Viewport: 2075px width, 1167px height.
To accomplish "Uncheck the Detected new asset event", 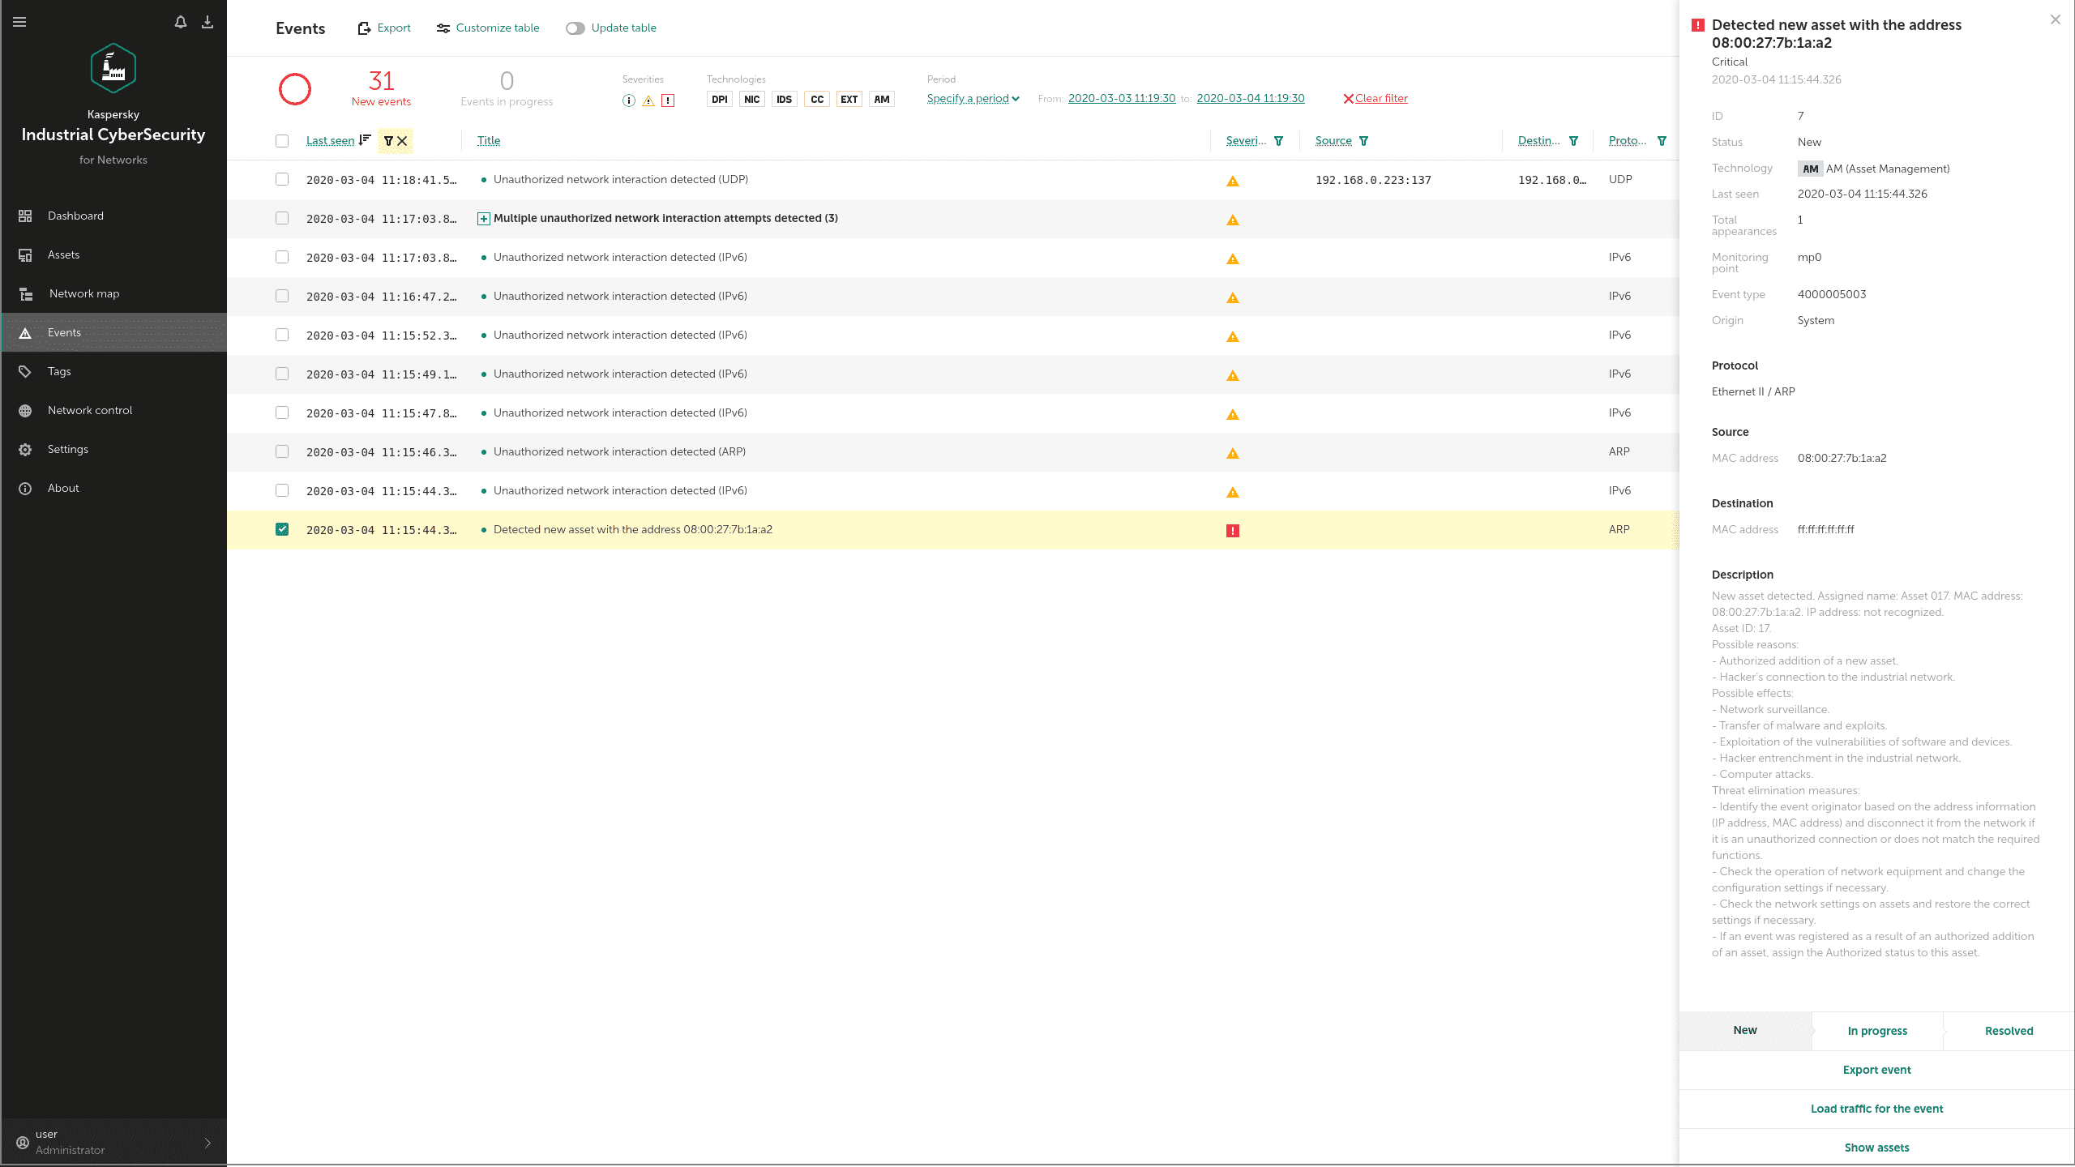I will [282, 529].
